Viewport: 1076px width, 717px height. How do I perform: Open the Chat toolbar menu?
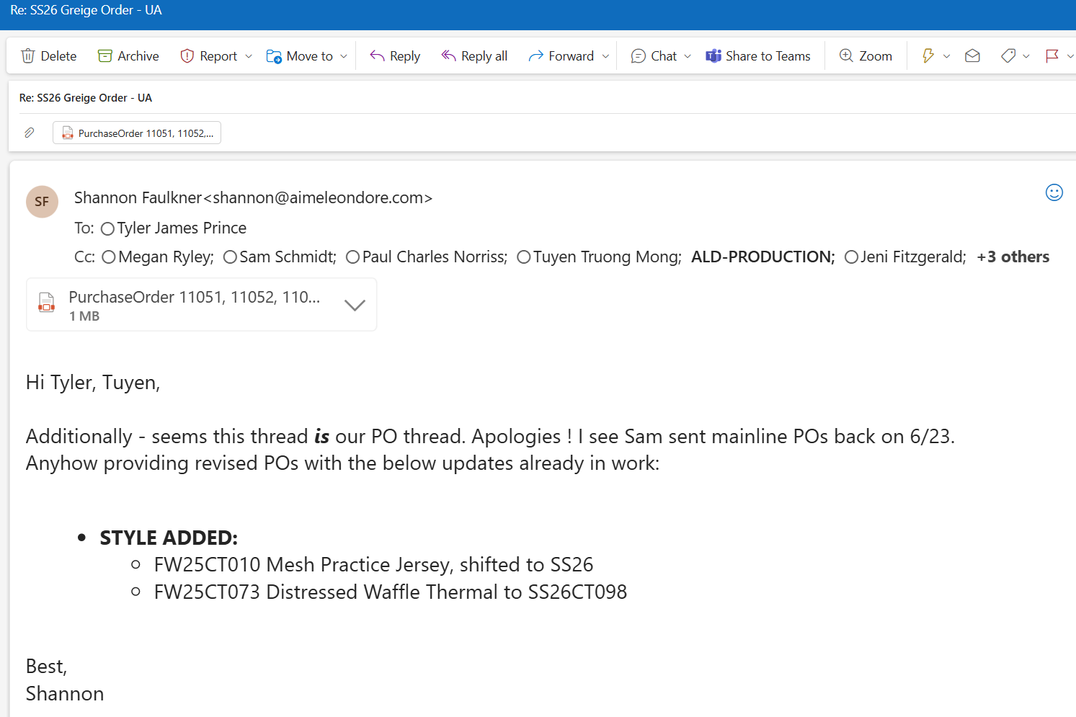click(654, 56)
